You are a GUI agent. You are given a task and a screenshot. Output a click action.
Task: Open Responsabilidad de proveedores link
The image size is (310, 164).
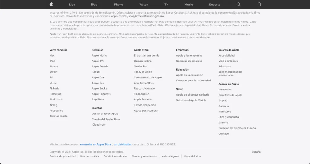pos(230,74)
